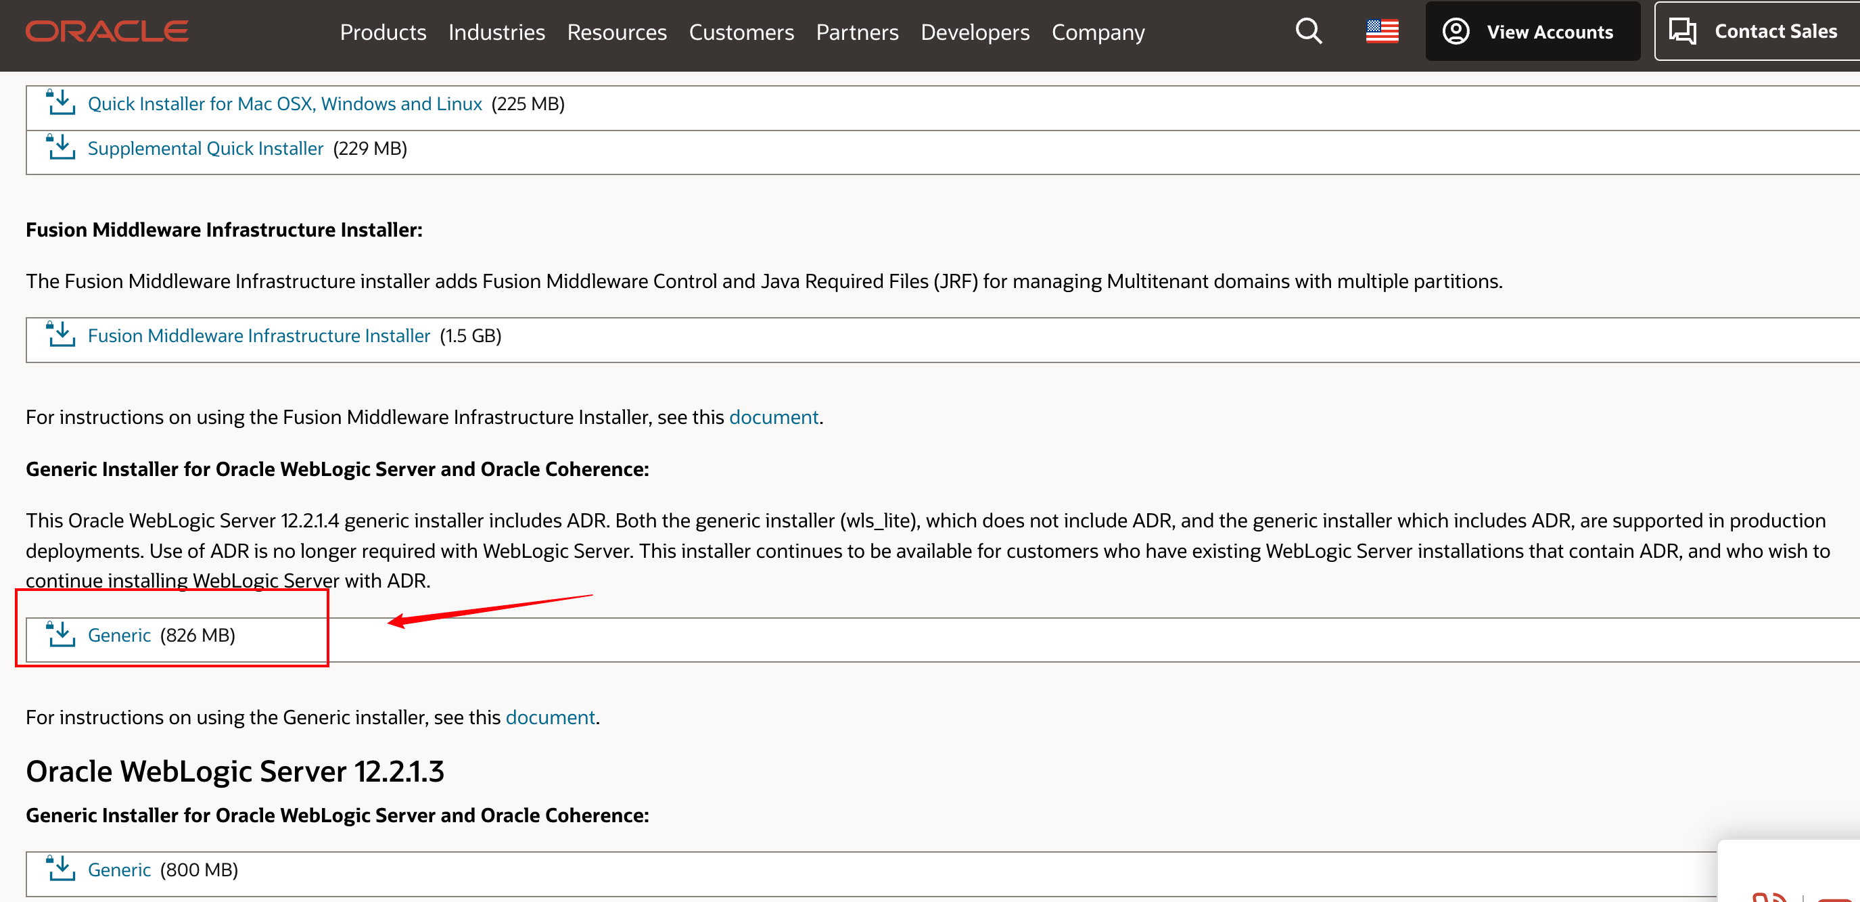Open the Fusion Middleware Infrastructure instructions document link

773,417
